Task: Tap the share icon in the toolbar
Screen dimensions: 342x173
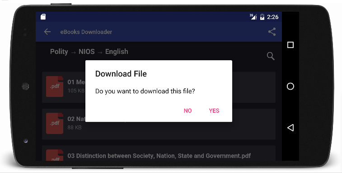Action: 272,32
